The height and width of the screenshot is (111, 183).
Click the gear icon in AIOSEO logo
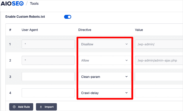coord(21,4)
